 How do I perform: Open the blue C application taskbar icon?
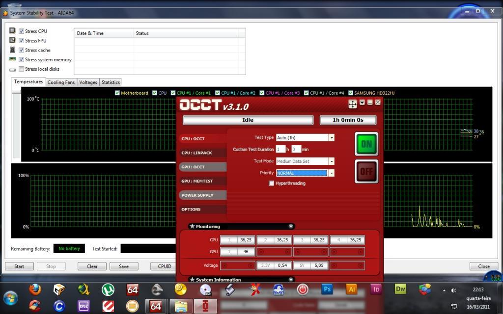click(x=59, y=306)
